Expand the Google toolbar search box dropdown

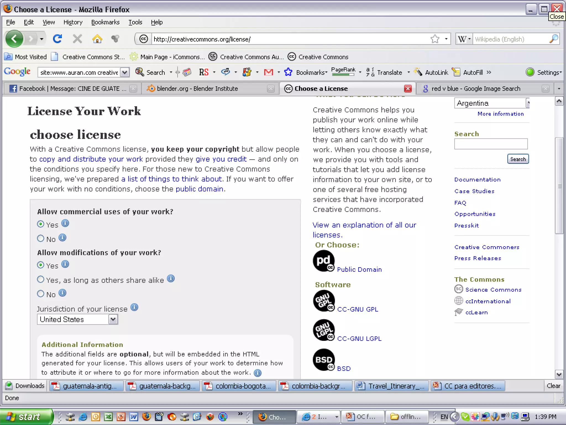click(x=125, y=72)
